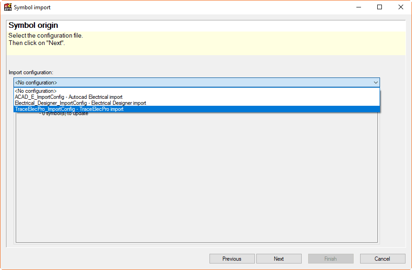Screen dimensions: 412x270
Task: Go back with the Previous button
Action: [232, 259]
